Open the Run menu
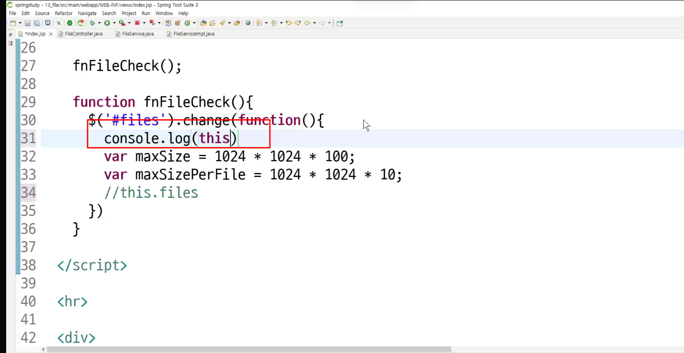The width and height of the screenshot is (684, 353). tap(146, 13)
